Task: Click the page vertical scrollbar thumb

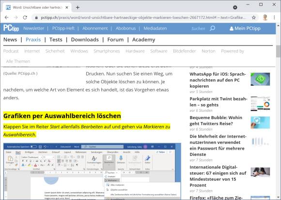Action: click(x=278, y=51)
